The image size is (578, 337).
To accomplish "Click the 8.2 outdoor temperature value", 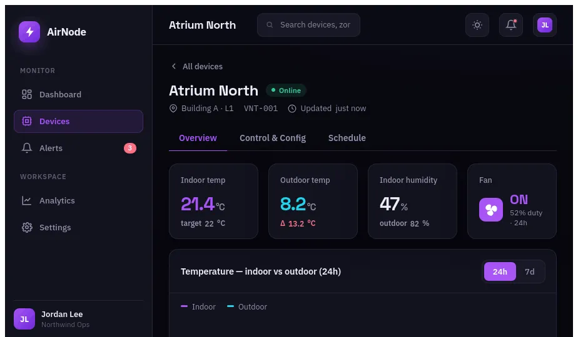I will (293, 204).
